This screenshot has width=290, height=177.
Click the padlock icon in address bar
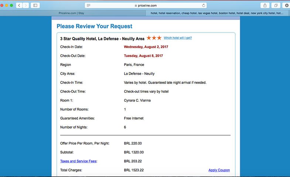pyautogui.click(x=136, y=6)
